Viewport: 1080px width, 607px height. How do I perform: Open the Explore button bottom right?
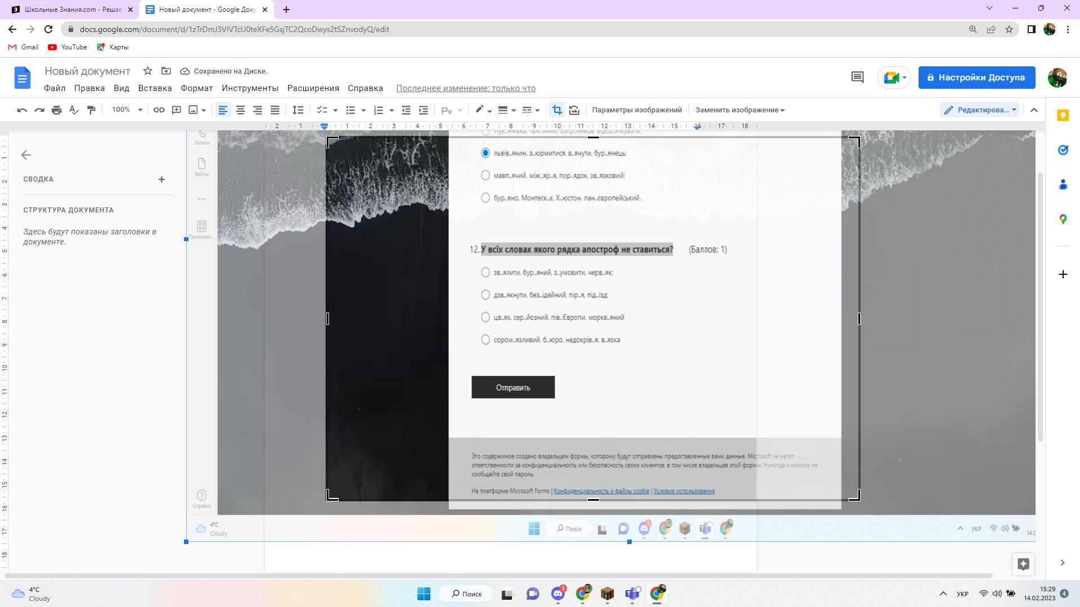pos(1023,564)
